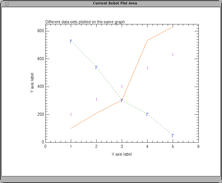The width and height of the screenshot is (222, 183).
Task: Click the 'X axis label' text
Action: [x=122, y=154]
